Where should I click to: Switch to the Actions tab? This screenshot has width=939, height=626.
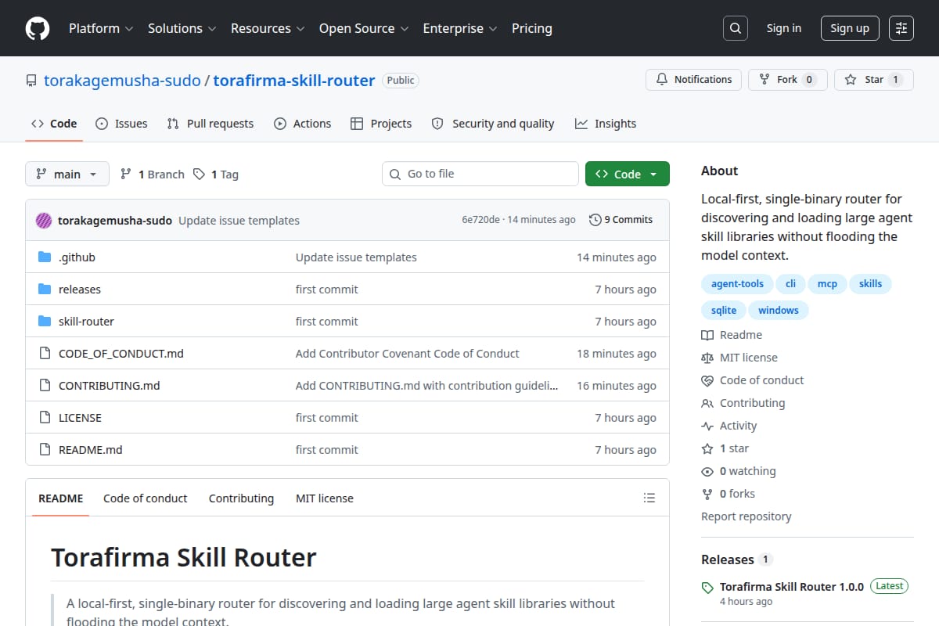click(303, 124)
